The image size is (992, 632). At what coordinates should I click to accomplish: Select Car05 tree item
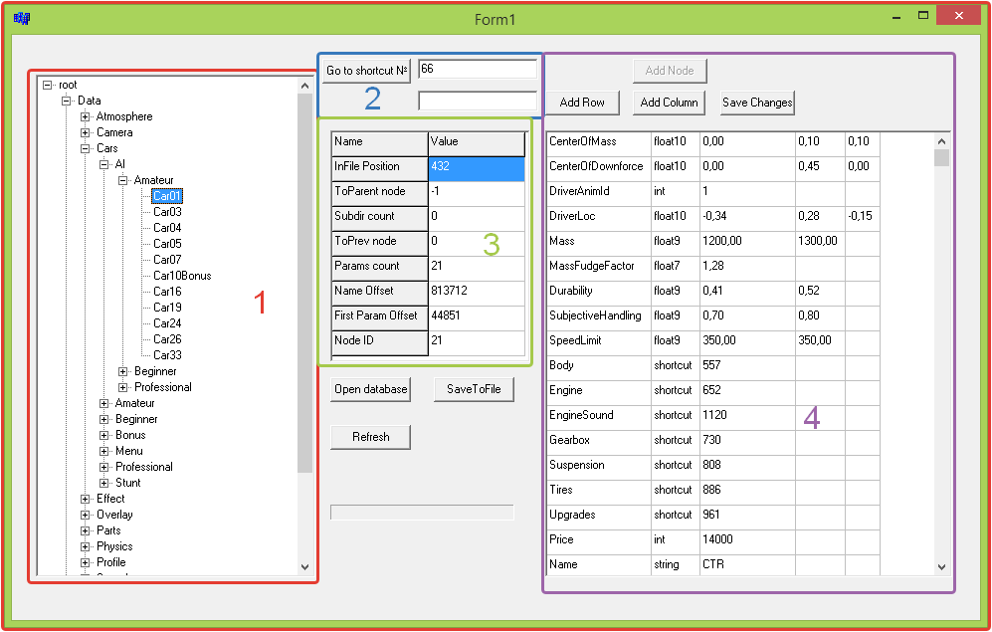point(167,244)
